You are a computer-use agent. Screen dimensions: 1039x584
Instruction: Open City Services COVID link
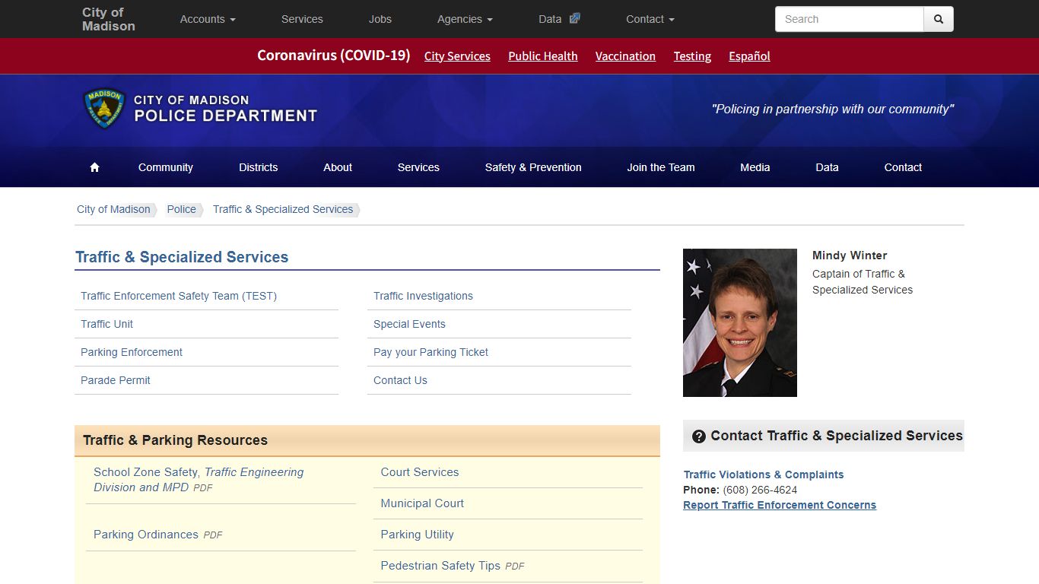[x=457, y=56]
